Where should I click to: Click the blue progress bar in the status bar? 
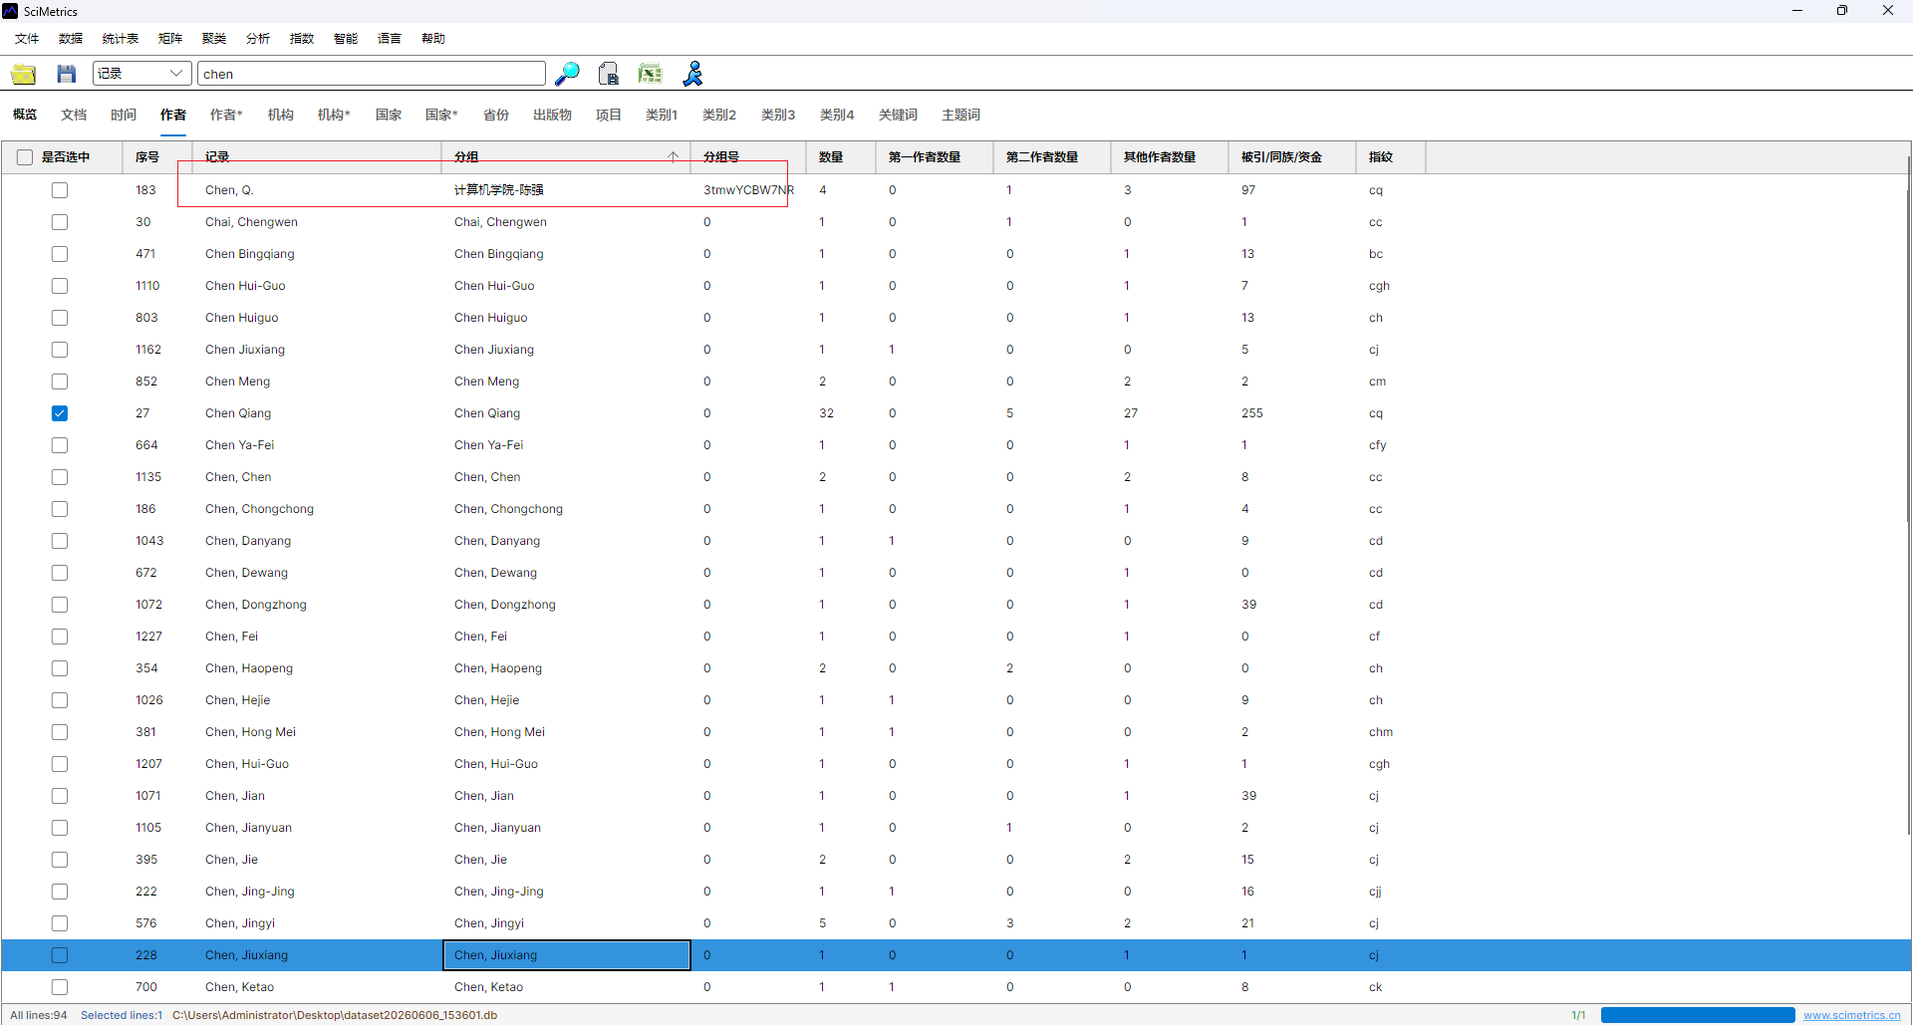(x=1698, y=1015)
